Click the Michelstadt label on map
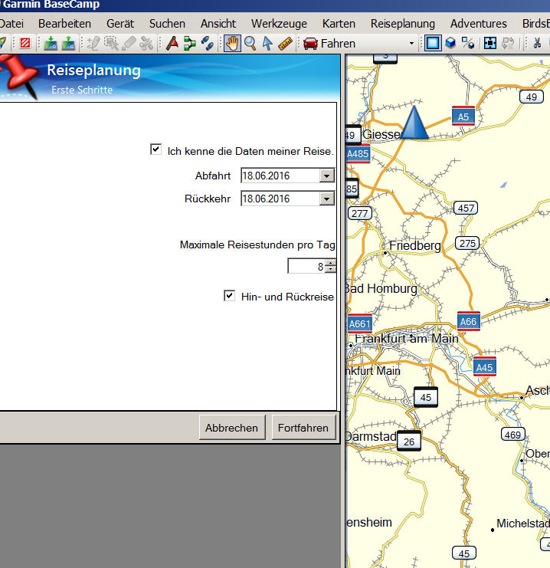550x568 pixels. [x=523, y=524]
